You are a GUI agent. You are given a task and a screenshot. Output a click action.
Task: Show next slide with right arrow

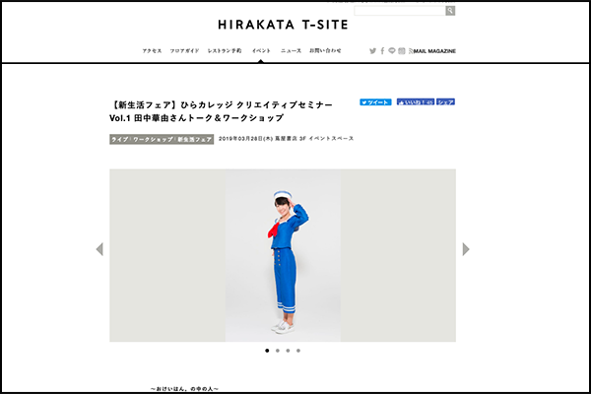pyautogui.click(x=466, y=249)
